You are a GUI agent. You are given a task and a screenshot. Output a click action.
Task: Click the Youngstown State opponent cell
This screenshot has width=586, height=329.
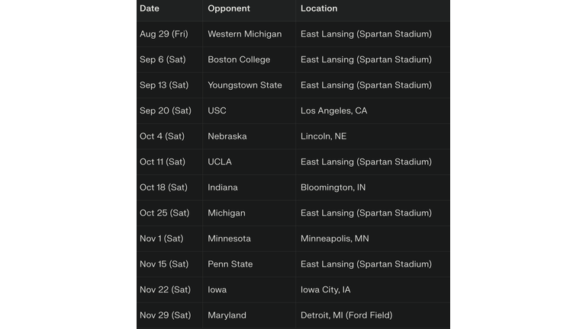(244, 85)
